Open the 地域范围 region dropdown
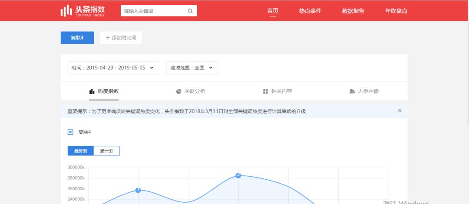Viewport: 469px width, 204px height. tap(192, 68)
